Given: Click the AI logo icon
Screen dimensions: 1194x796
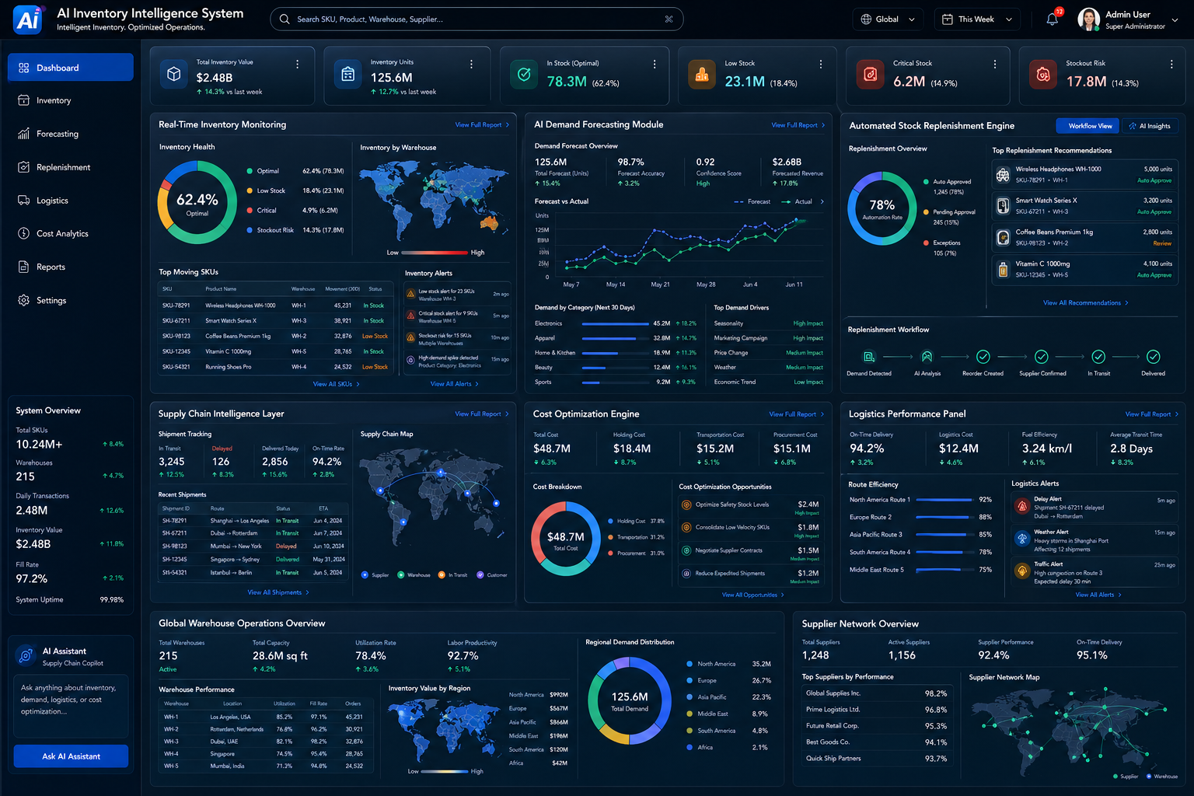Looking at the screenshot, I should [27, 19].
